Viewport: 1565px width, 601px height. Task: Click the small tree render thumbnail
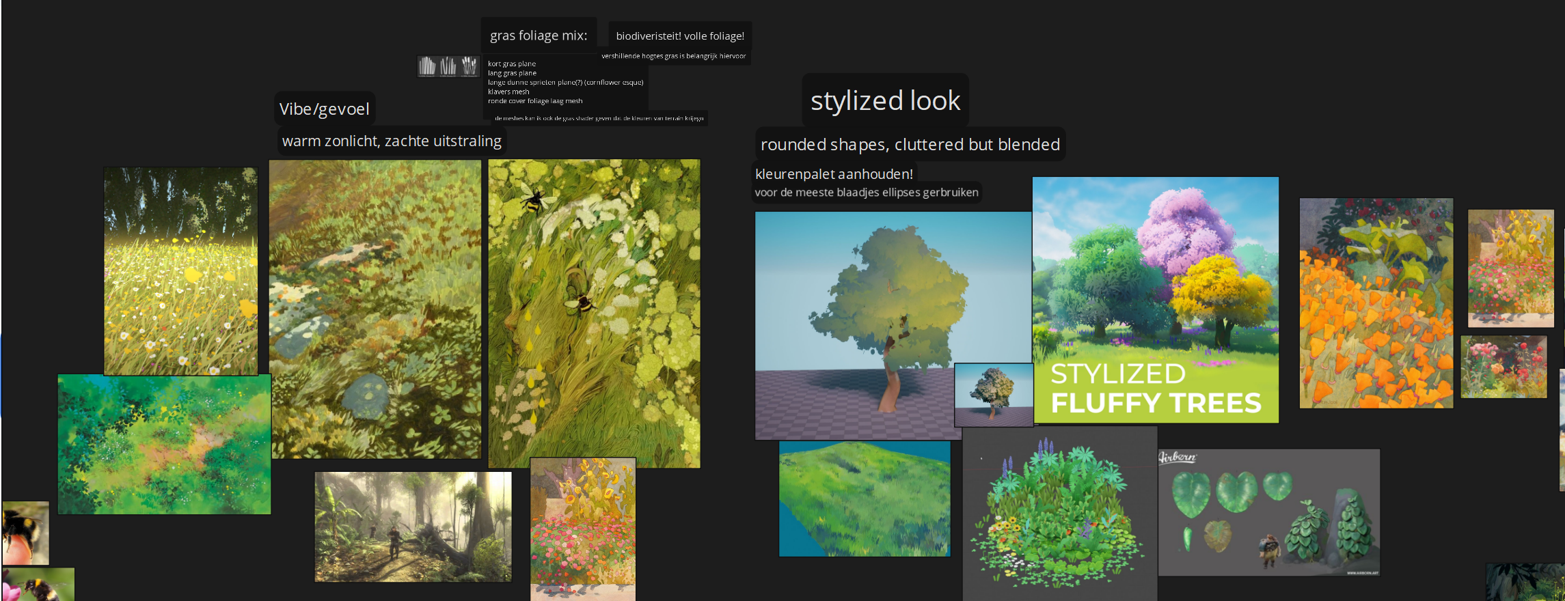[x=994, y=395]
